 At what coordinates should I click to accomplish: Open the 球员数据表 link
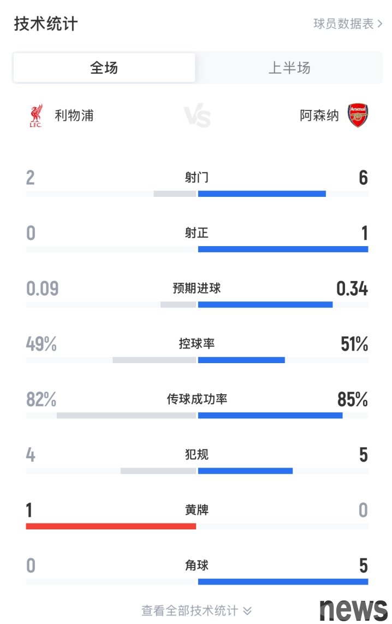click(348, 24)
